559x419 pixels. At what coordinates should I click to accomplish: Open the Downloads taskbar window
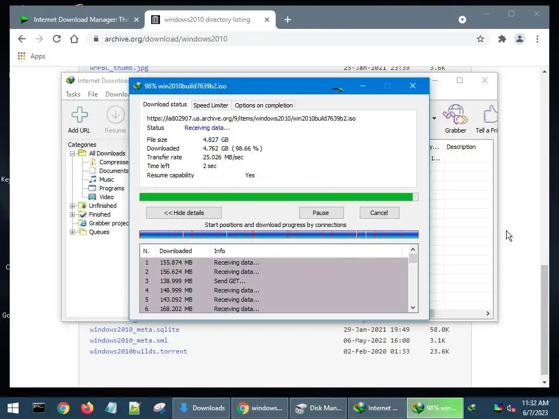click(x=202, y=408)
